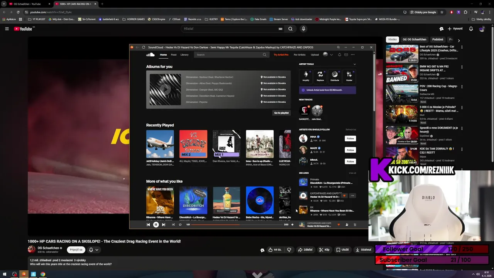Open Jet2Holiday recently played cover

(160, 144)
